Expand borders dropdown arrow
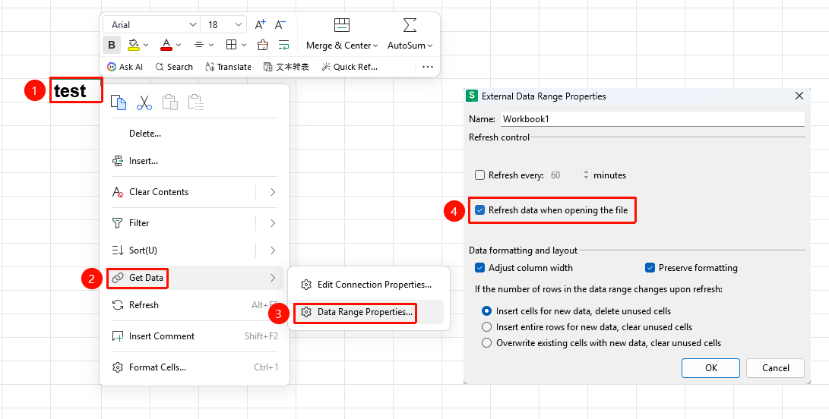 244,46
